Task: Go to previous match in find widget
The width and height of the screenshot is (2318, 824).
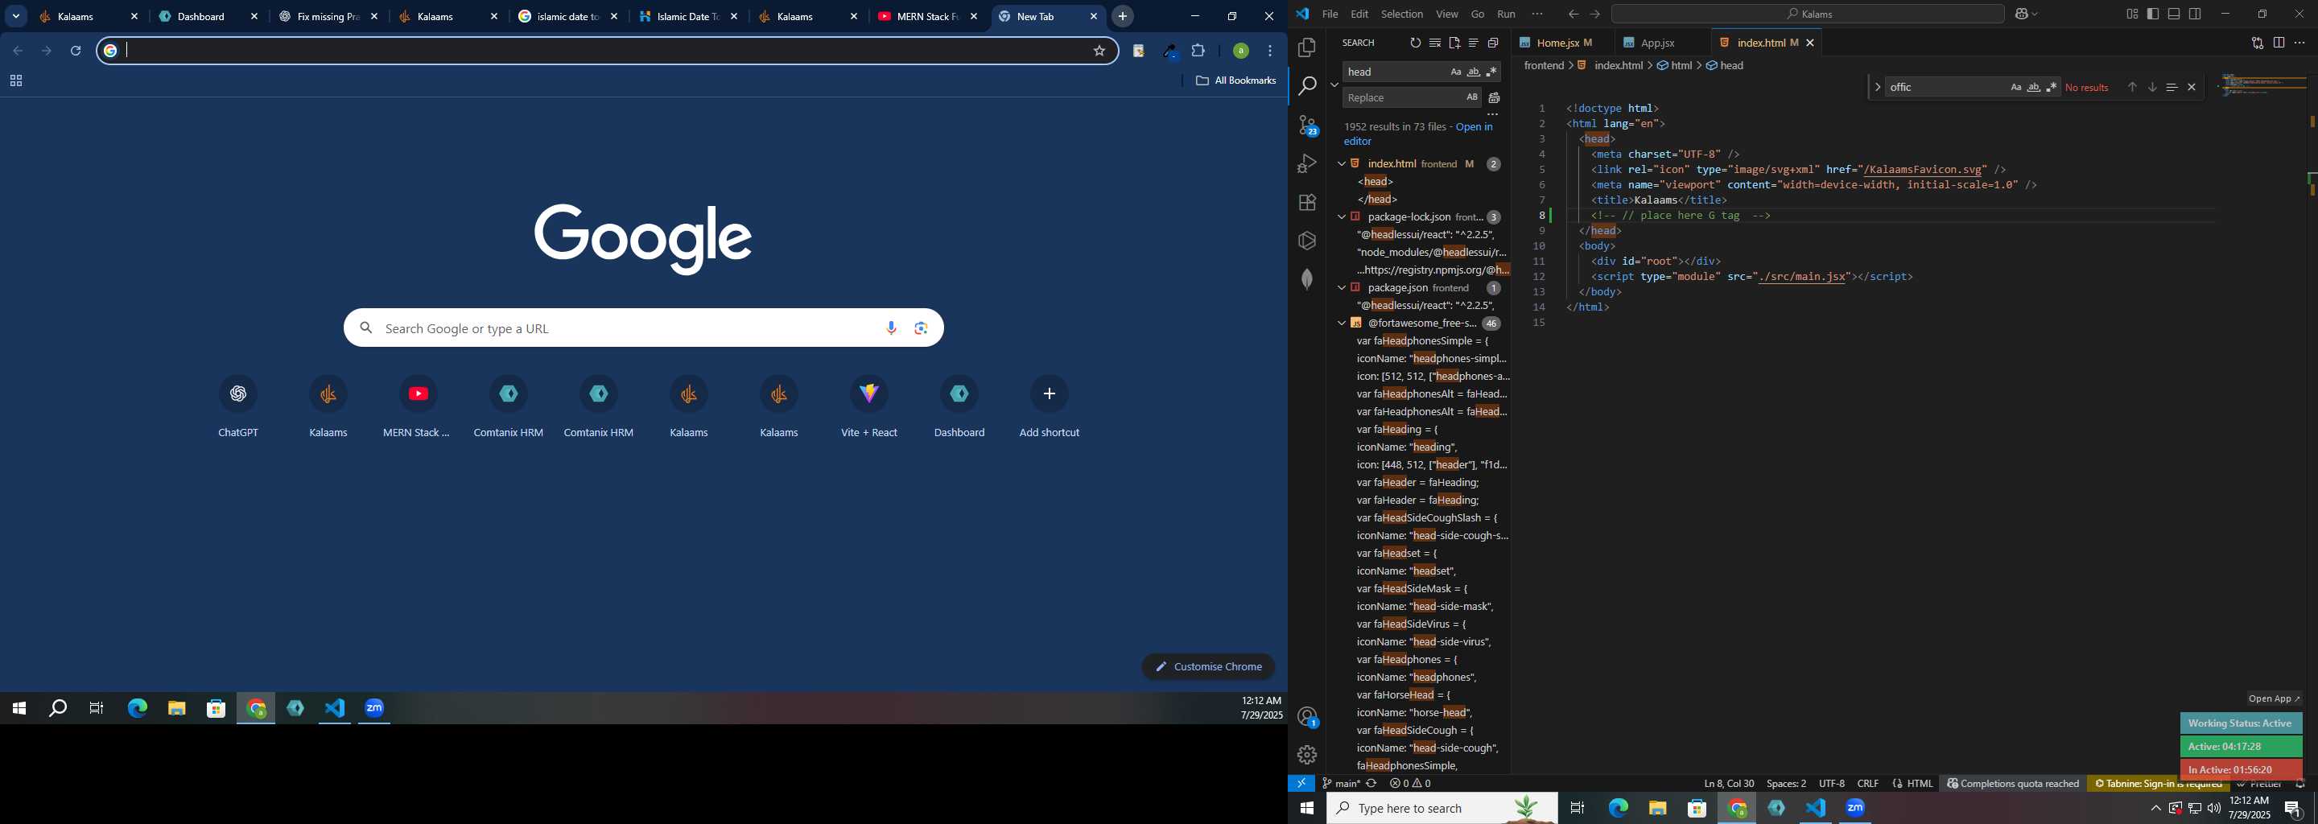Action: pyautogui.click(x=2132, y=87)
